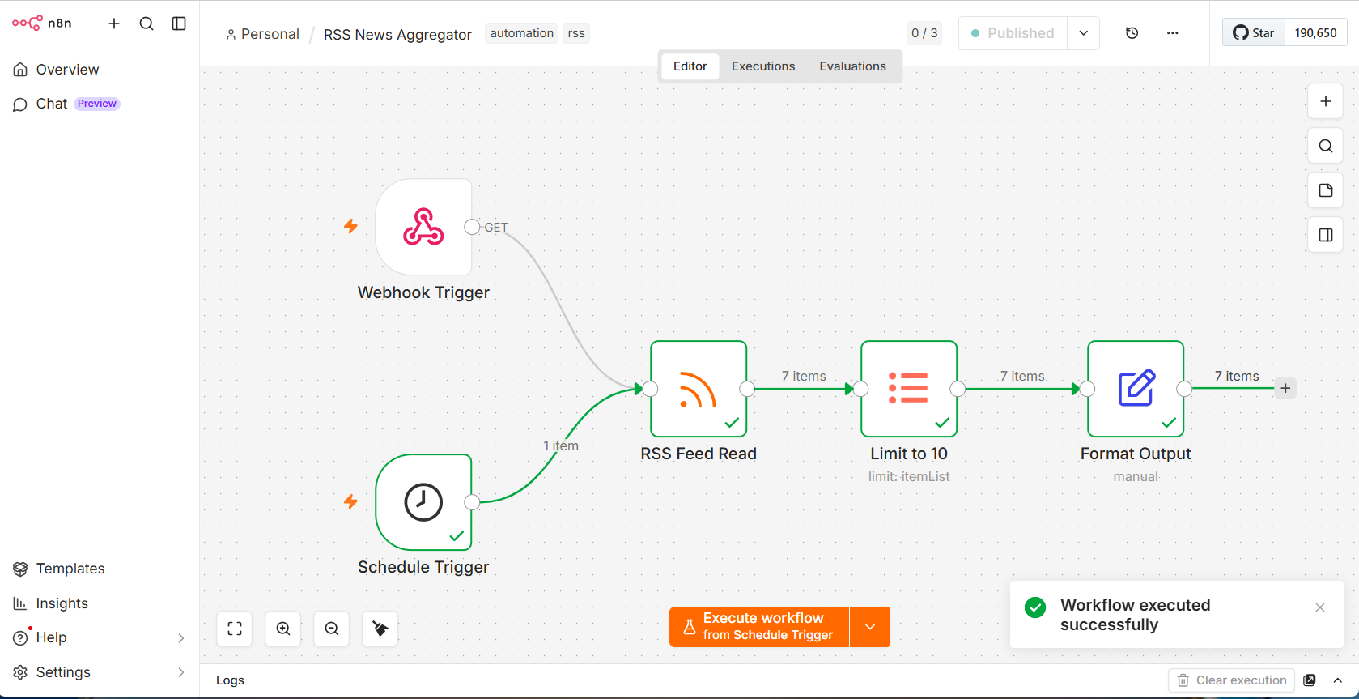Click lightning bolt beside Webhook Trigger

[350, 226]
